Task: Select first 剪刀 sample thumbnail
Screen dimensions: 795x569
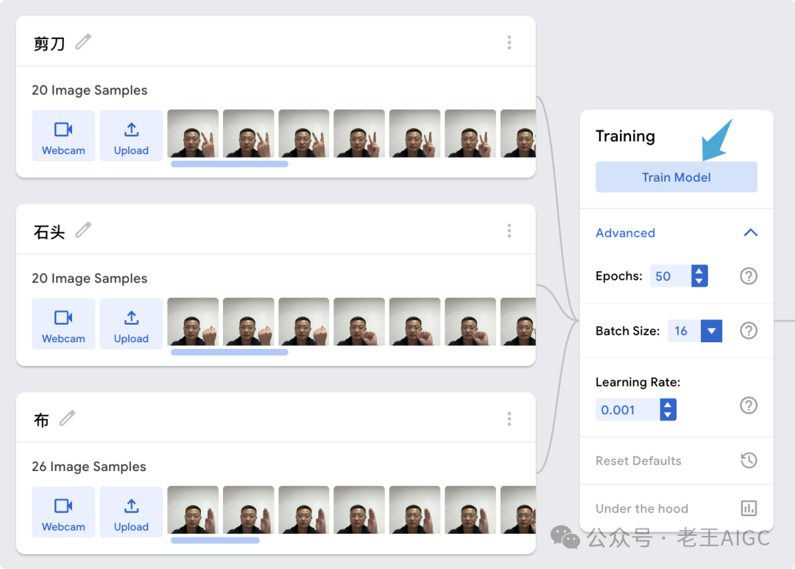Action: pyautogui.click(x=193, y=133)
